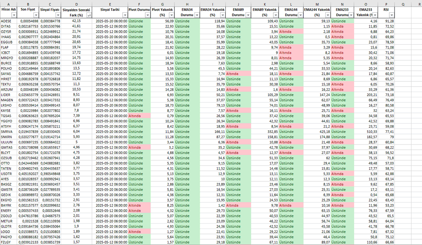Open the Sinyal Fiyatı filter dropdown
422x245 pixels.
pos(58,15)
